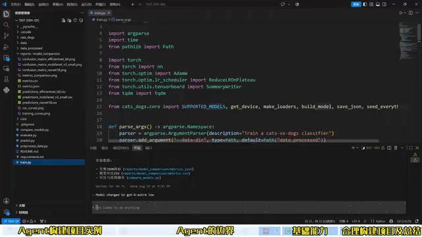Open the Edit menu
The width and height of the screenshot is (422, 237).
coord(29,5)
